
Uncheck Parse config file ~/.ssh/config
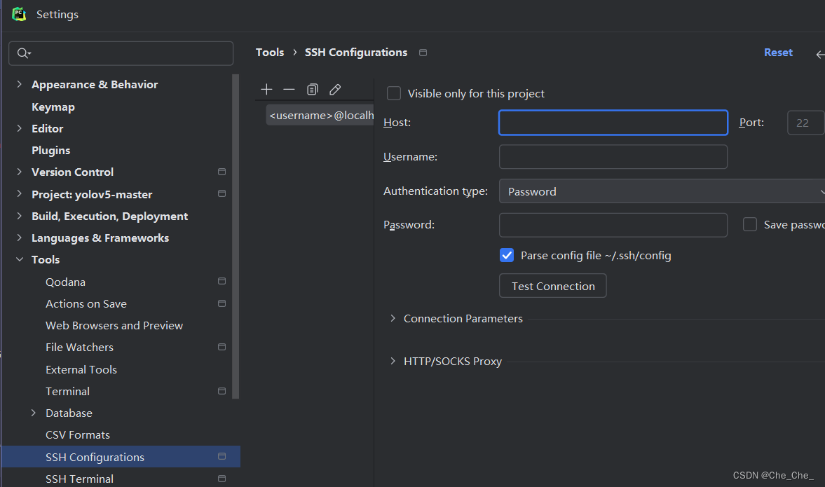click(x=507, y=256)
